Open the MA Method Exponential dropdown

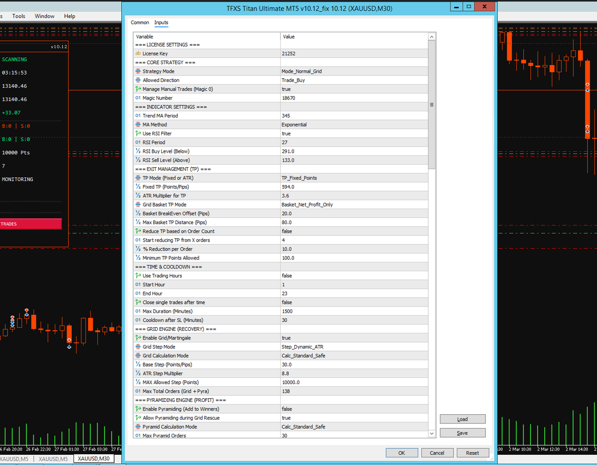pos(354,125)
